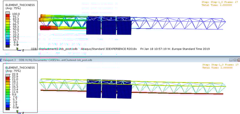Click Viewport 3 Total Time 2.000000 text
The width and height of the screenshot is (240, 114).
pyautogui.click(x=217, y=67)
